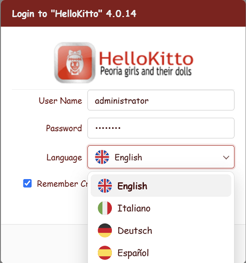Click the Italian flag icon in list
This screenshot has width=246, height=263.
pos(105,208)
